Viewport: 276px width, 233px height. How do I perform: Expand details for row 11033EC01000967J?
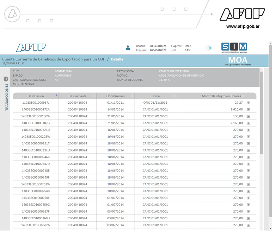coord(249,103)
